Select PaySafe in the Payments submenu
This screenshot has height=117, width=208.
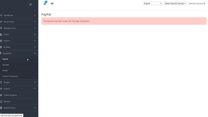pos(6,65)
